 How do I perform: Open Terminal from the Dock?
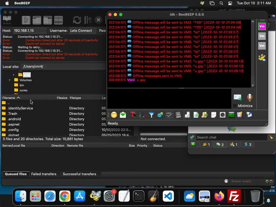pyautogui.click(x=139, y=196)
